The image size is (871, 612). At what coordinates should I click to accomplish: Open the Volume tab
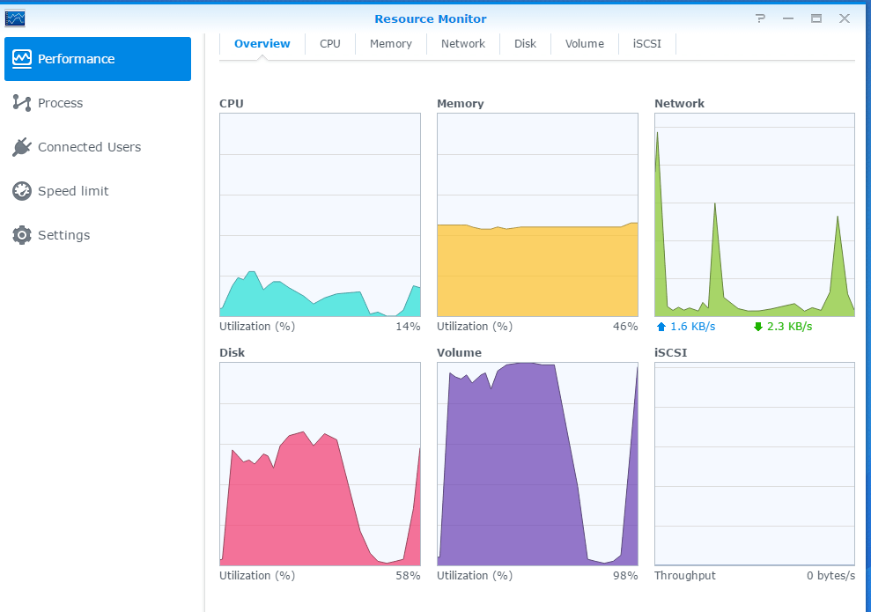click(x=585, y=44)
